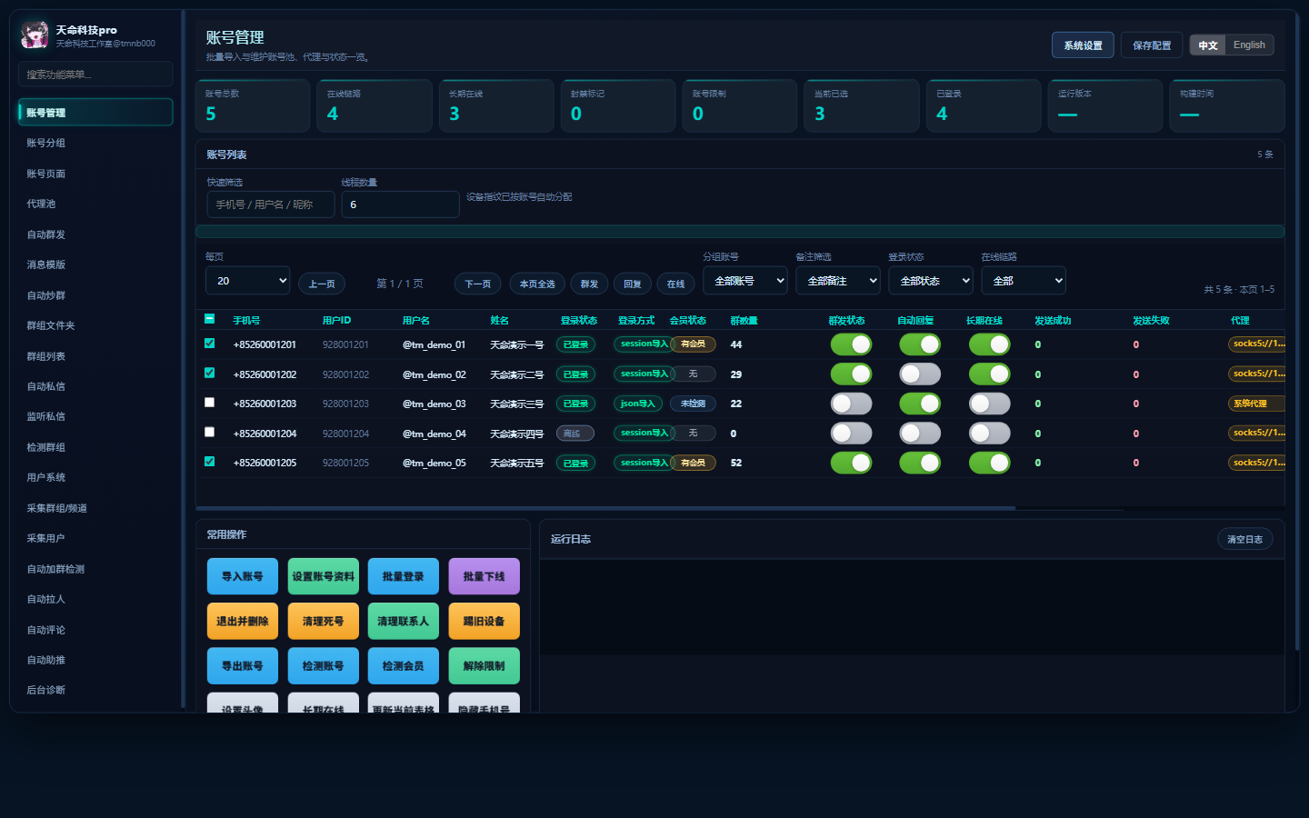Click the orange 清理死号 button
Screen dimensions: 1309x818
(x=323, y=621)
